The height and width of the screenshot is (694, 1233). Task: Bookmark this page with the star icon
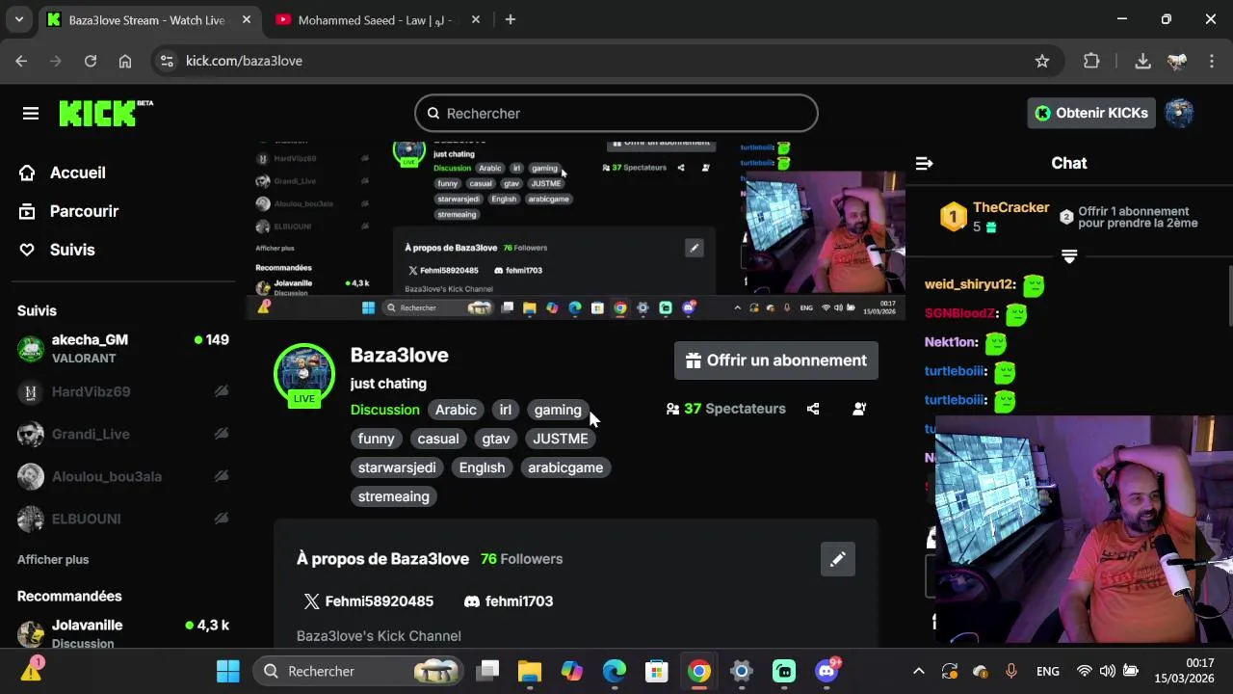[1042, 61]
